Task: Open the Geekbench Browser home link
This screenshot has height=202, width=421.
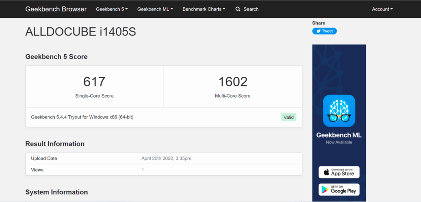Action: 56,9
